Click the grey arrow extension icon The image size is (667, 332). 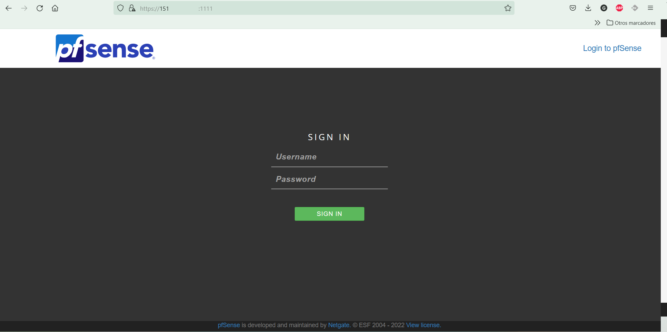click(x=635, y=8)
